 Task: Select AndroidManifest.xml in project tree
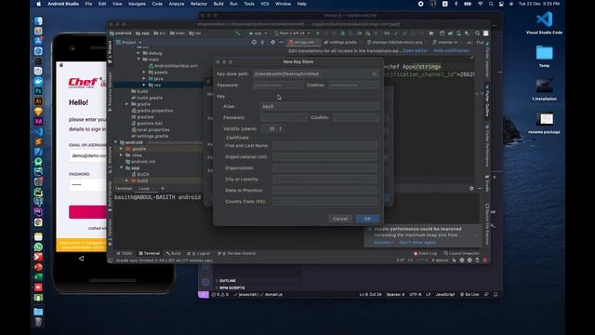[174, 66]
